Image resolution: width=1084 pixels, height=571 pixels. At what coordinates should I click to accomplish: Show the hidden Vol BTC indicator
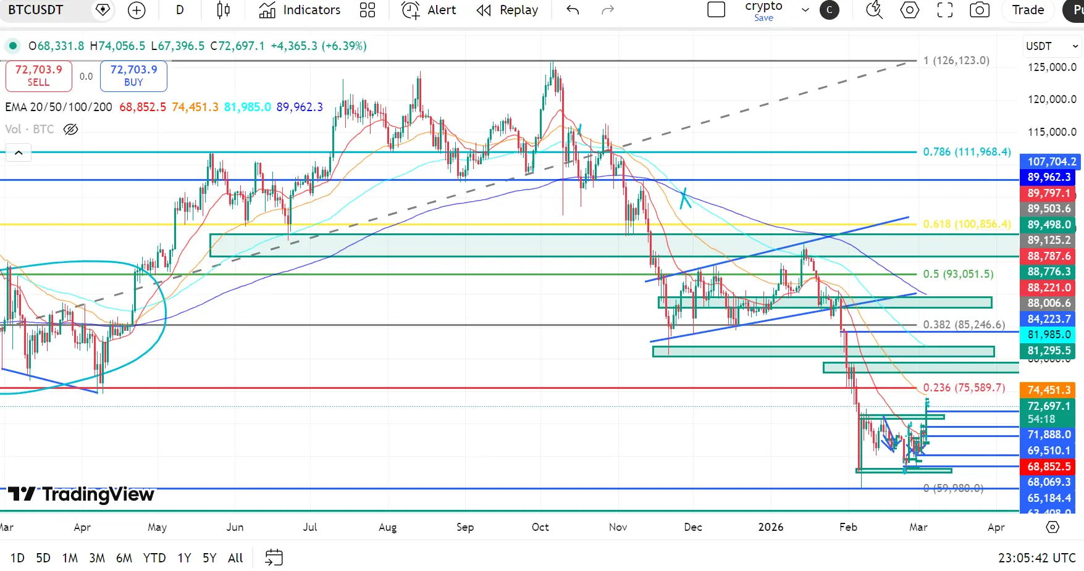pos(71,129)
